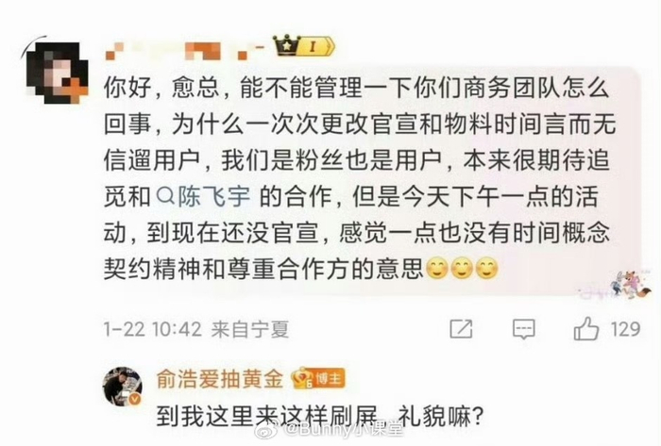
Task: Open the pixelated commenter avatar
Action: click(57, 72)
